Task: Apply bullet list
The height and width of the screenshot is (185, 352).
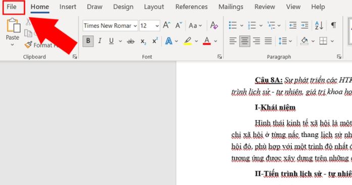Action: 233,25
